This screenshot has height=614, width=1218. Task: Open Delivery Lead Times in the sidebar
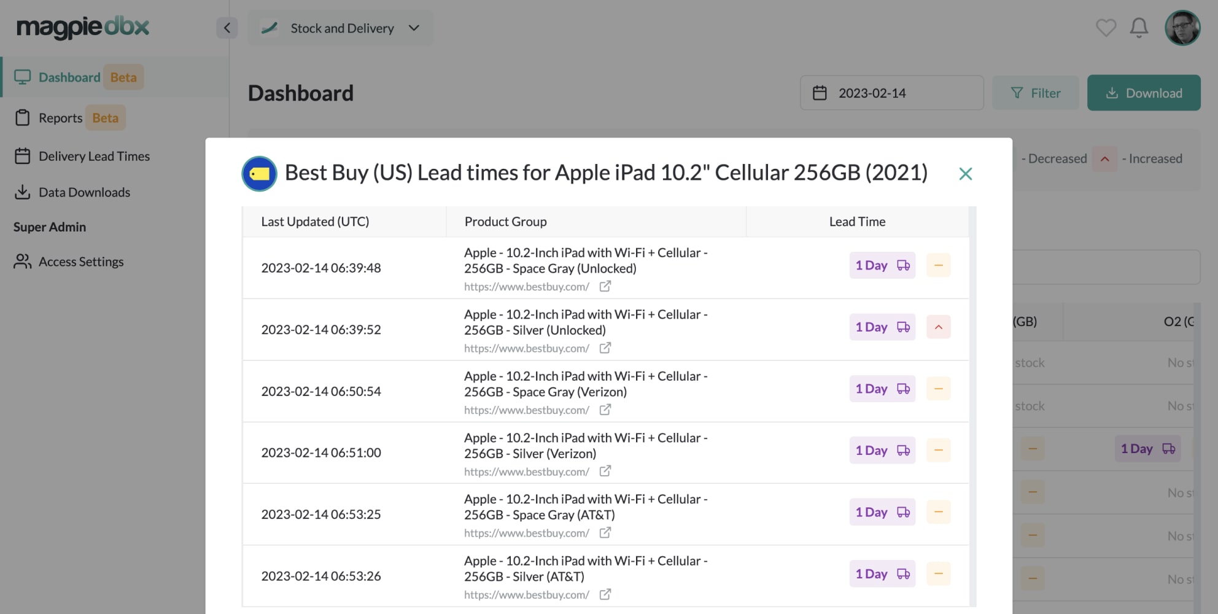[82, 156]
